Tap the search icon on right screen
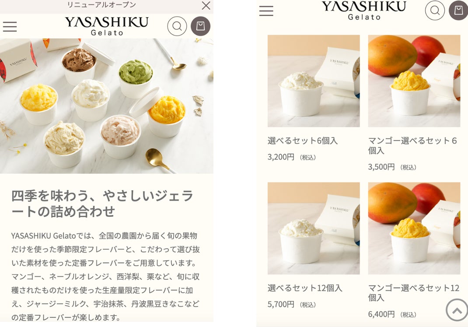The width and height of the screenshot is (468, 327). click(435, 11)
